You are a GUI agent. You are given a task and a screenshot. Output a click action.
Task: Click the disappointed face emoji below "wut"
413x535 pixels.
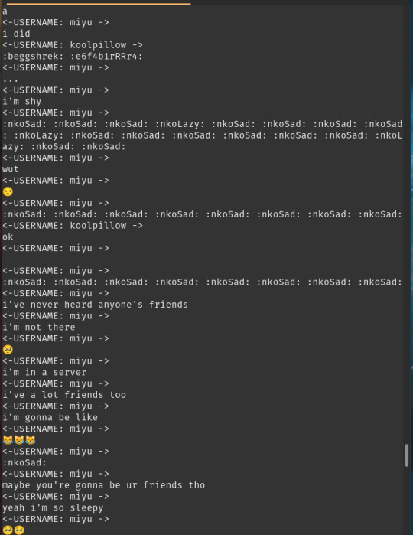(x=8, y=191)
